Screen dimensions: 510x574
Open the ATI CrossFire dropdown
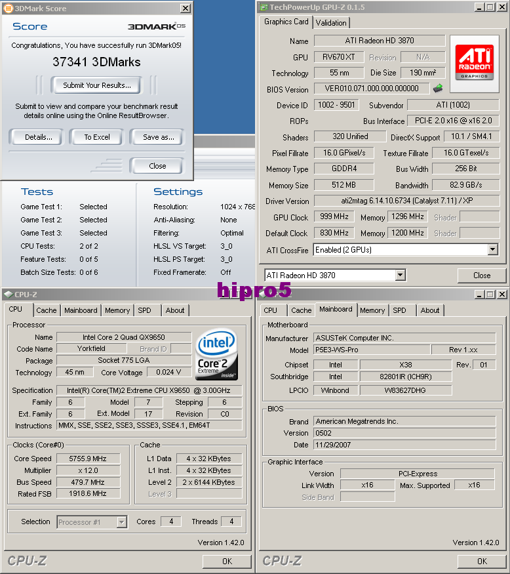coord(493,250)
